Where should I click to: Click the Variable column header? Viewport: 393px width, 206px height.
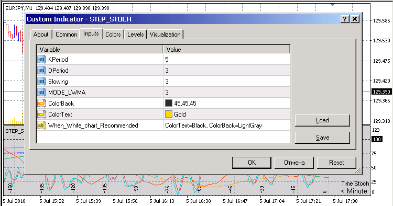click(100, 49)
